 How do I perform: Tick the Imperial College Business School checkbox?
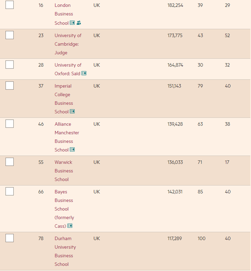(x=10, y=86)
